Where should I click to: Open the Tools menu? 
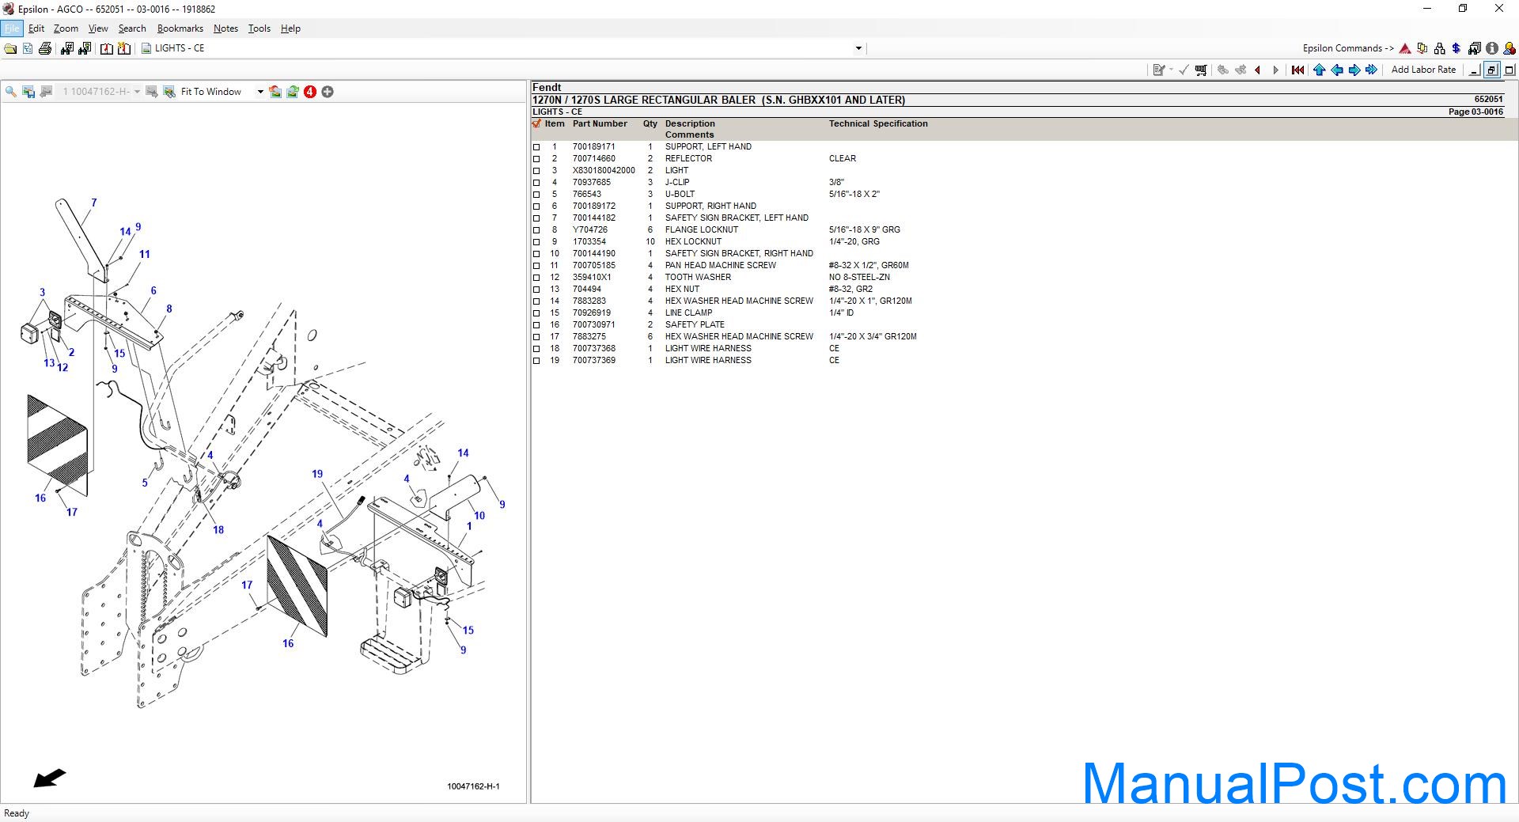tap(259, 28)
